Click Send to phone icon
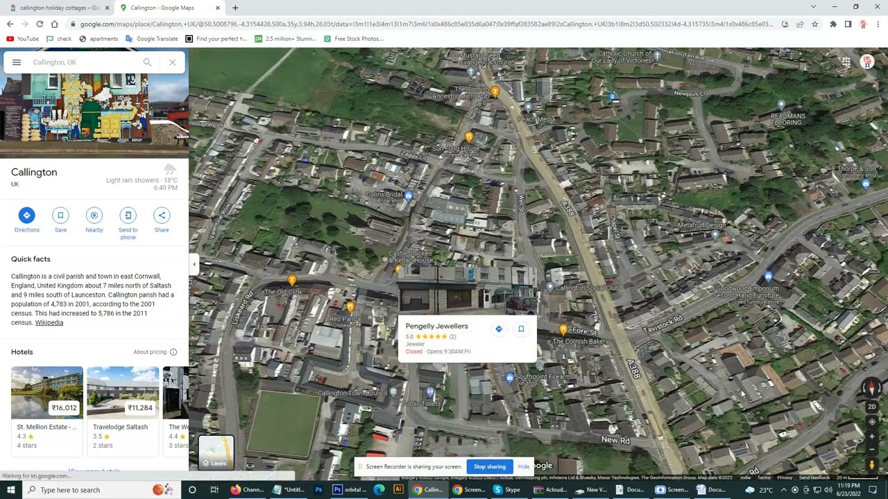The image size is (888, 499). (128, 216)
